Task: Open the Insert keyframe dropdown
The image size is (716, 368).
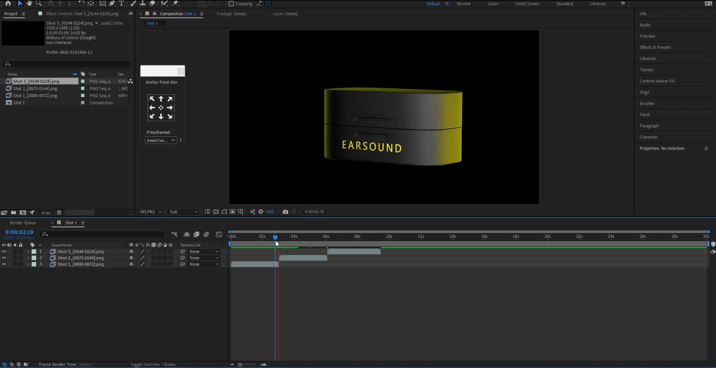Action: [160, 140]
